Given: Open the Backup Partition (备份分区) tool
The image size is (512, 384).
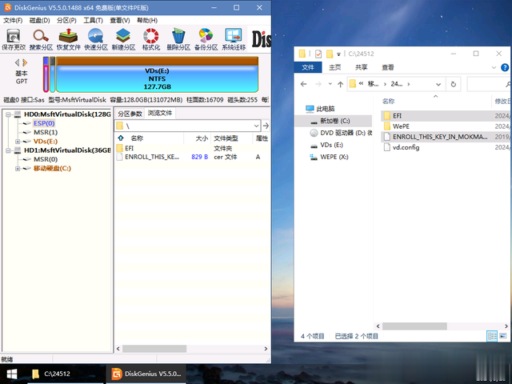Looking at the screenshot, I should click(206, 39).
